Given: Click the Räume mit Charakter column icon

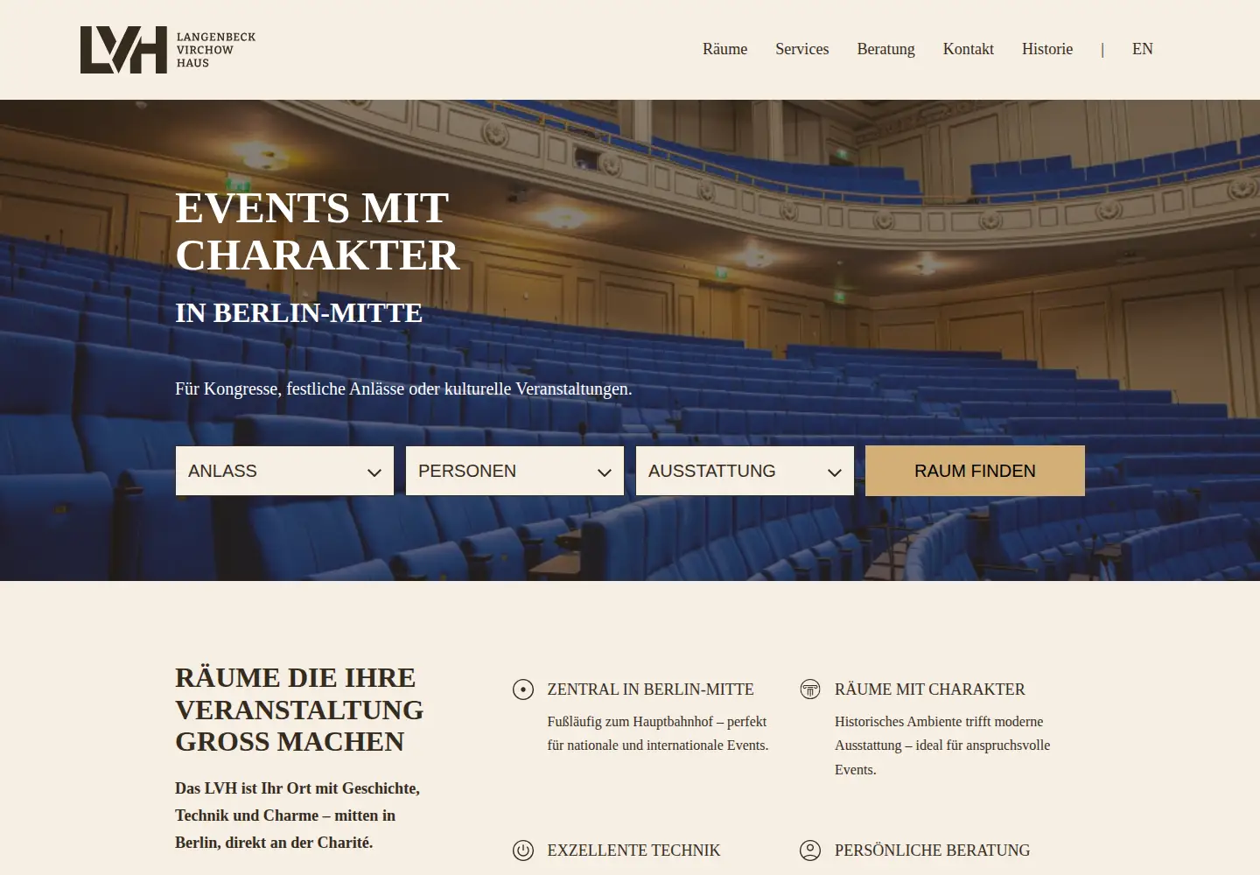Looking at the screenshot, I should tap(810, 689).
